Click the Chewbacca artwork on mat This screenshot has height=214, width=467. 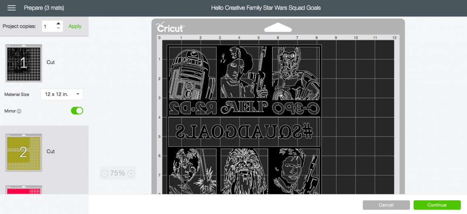pyautogui.click(x=244, y=171)
